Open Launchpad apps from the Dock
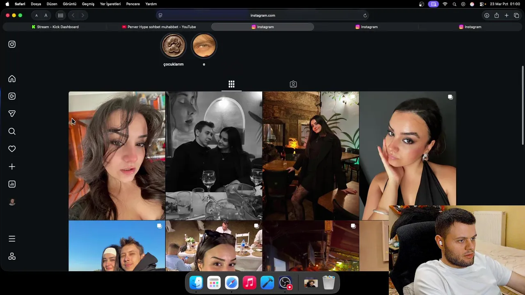This screenshot has width=525, height=295. (214, 283)
